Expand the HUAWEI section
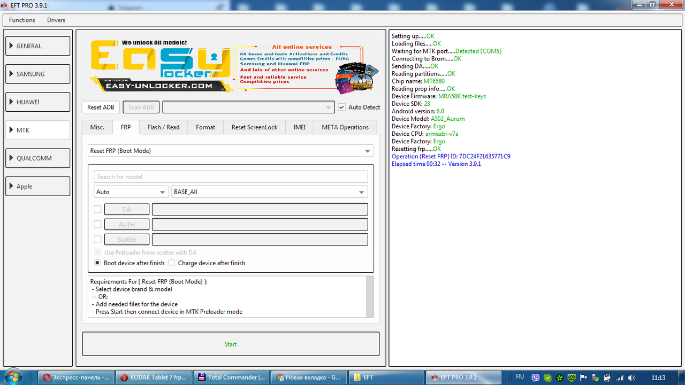 [x=37, y=102]
